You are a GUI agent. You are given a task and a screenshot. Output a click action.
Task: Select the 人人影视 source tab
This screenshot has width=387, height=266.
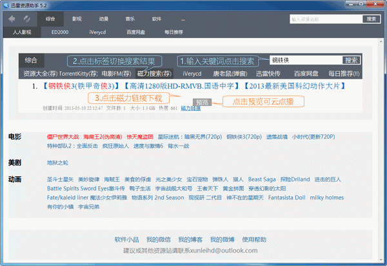click(x=22, y=32)
